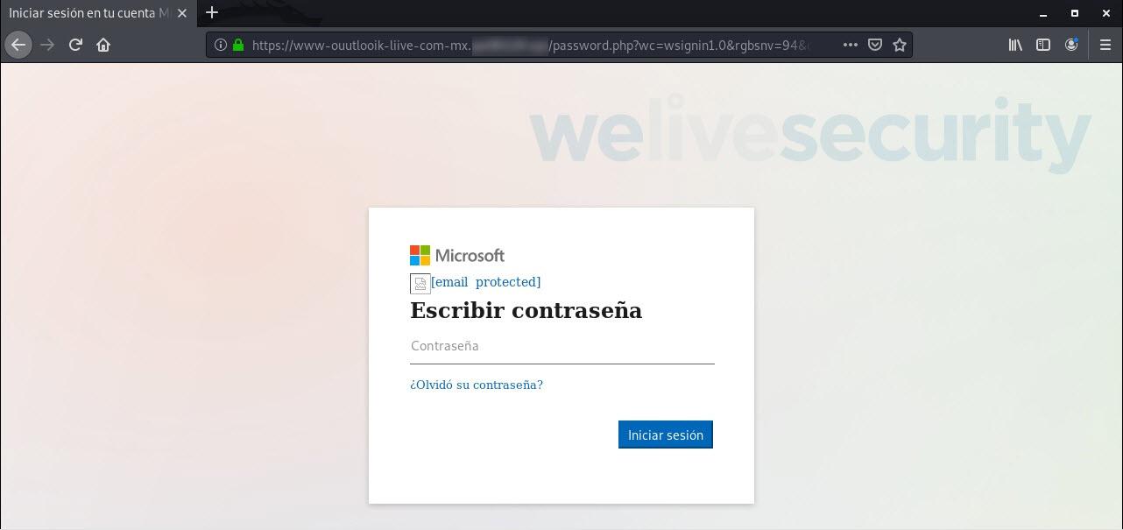The width and height of the screenshot is (1123, 530).
Task: Open page actions three-dots menu
Action: 850,45
